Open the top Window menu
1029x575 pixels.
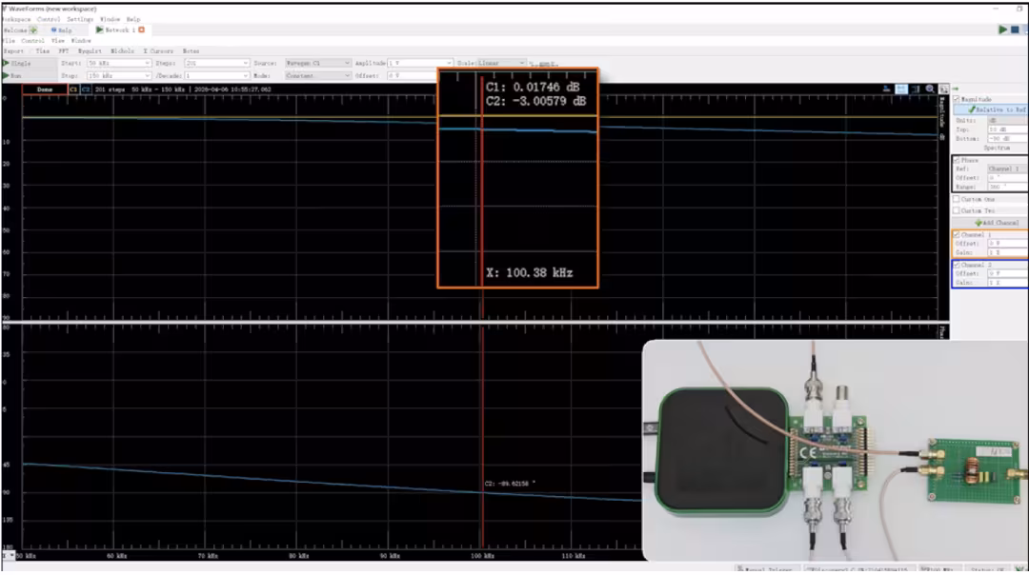tap(110, 19)
